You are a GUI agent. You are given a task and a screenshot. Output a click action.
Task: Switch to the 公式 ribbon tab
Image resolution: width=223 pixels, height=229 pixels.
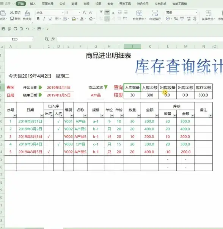click(63, 4)
